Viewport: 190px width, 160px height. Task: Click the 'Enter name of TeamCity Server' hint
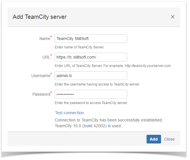[79, 47]
